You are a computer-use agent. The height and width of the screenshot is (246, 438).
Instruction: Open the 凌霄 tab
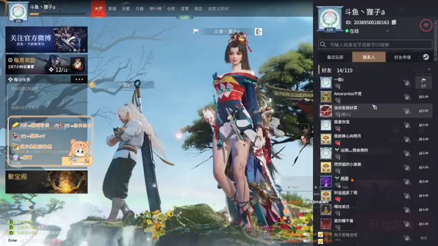[185, 9]
